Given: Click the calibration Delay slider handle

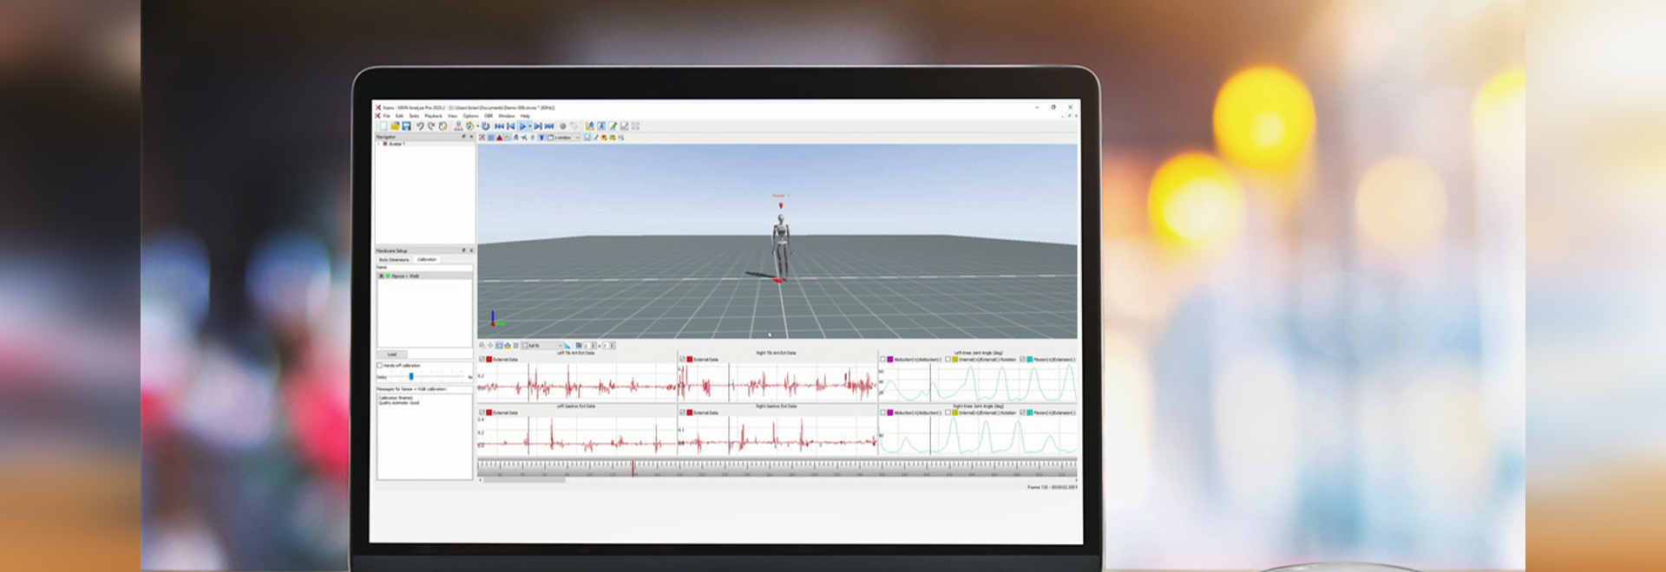Looking at the screenshot, I should point(411,377).
